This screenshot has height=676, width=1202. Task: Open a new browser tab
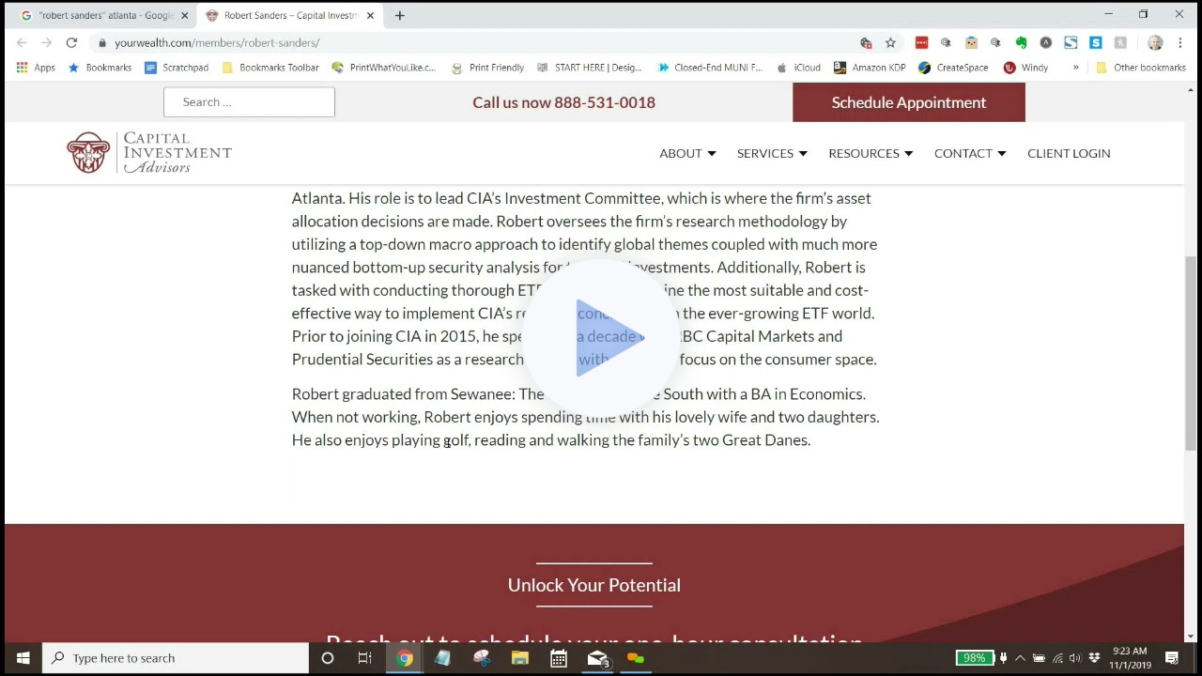coord(399,15)
